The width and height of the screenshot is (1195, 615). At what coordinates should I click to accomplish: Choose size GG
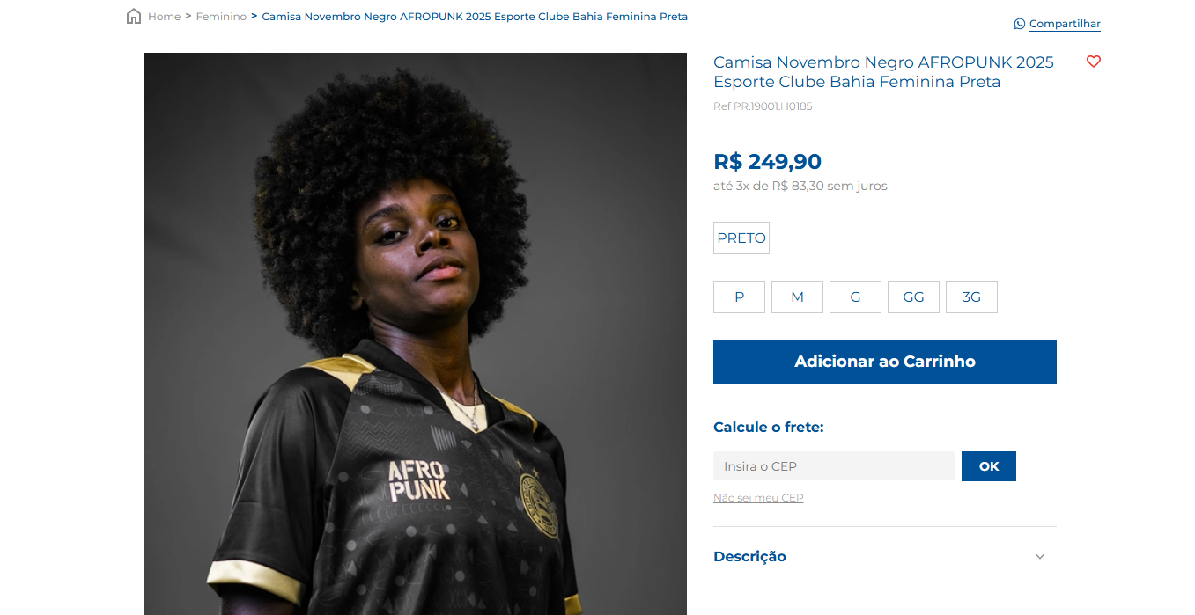(913, 297)
